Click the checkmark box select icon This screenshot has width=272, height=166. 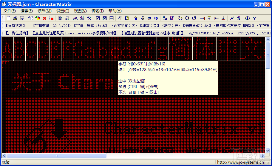point(98,18)
